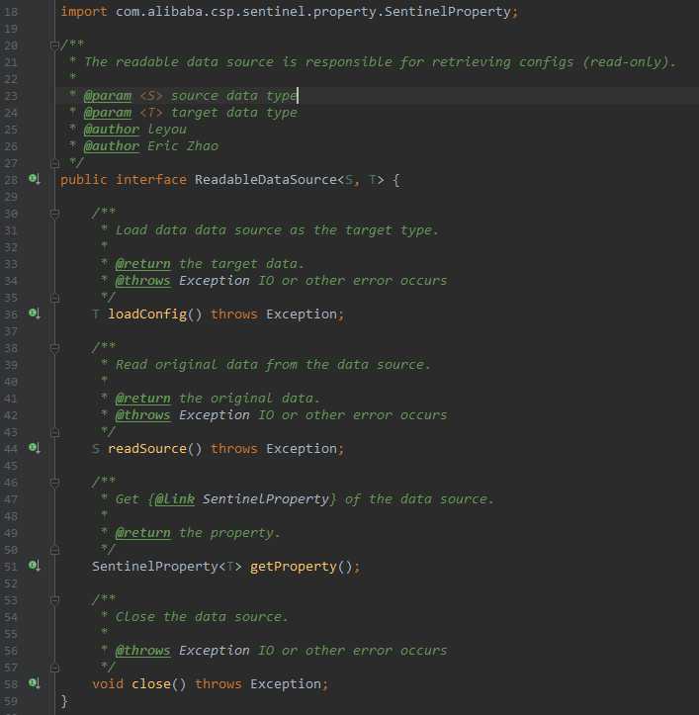Click line number 58 in the gutter

[x=11, y=684]
